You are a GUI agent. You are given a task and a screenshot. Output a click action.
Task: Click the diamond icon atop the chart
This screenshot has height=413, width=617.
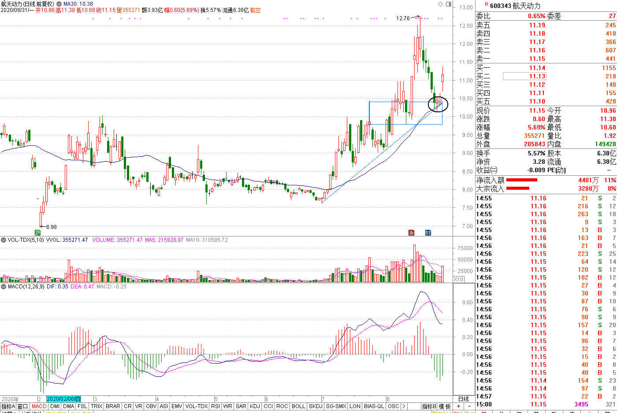(x=440, y=4)
